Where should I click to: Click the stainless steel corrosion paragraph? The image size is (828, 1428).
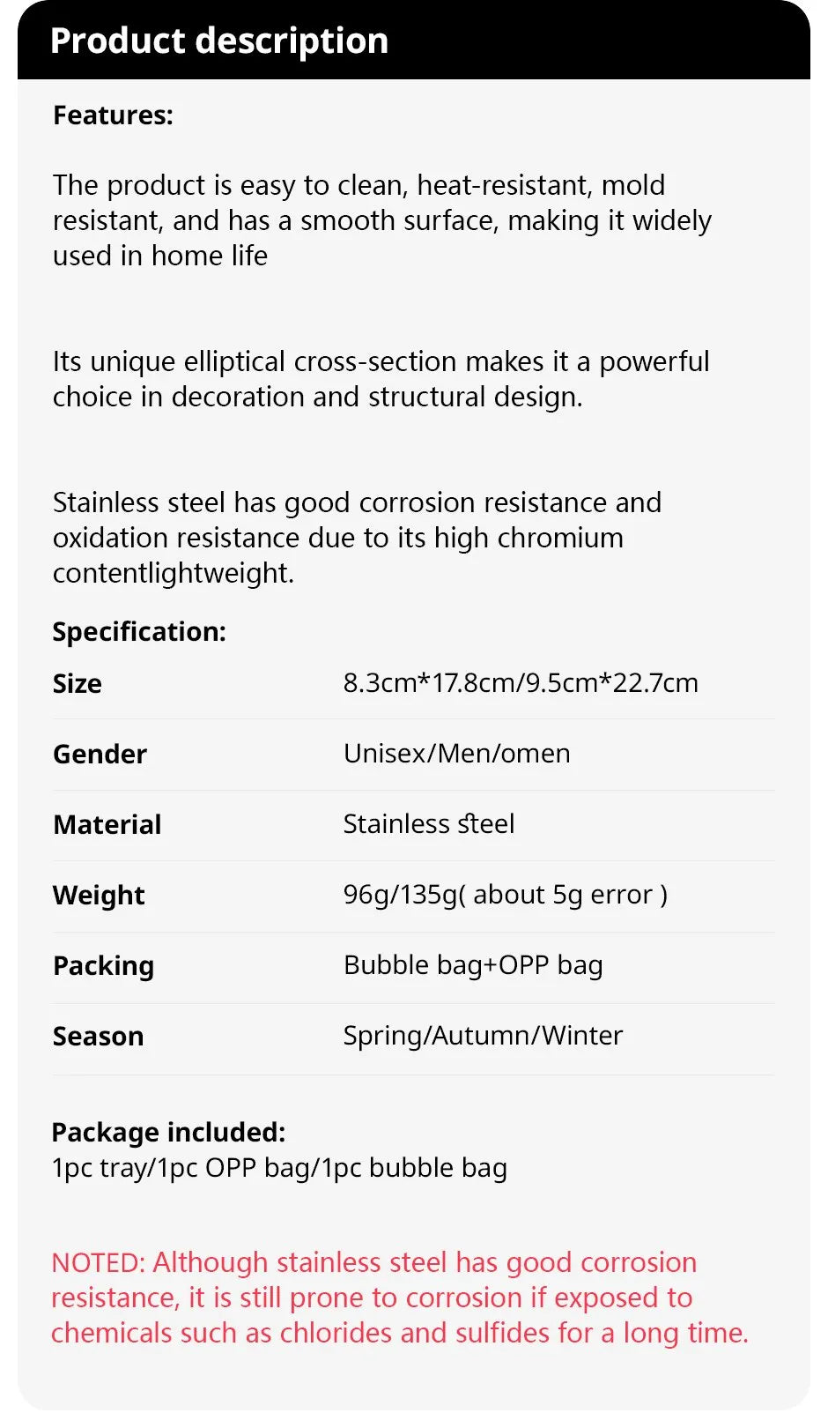[x=357, y=538]
